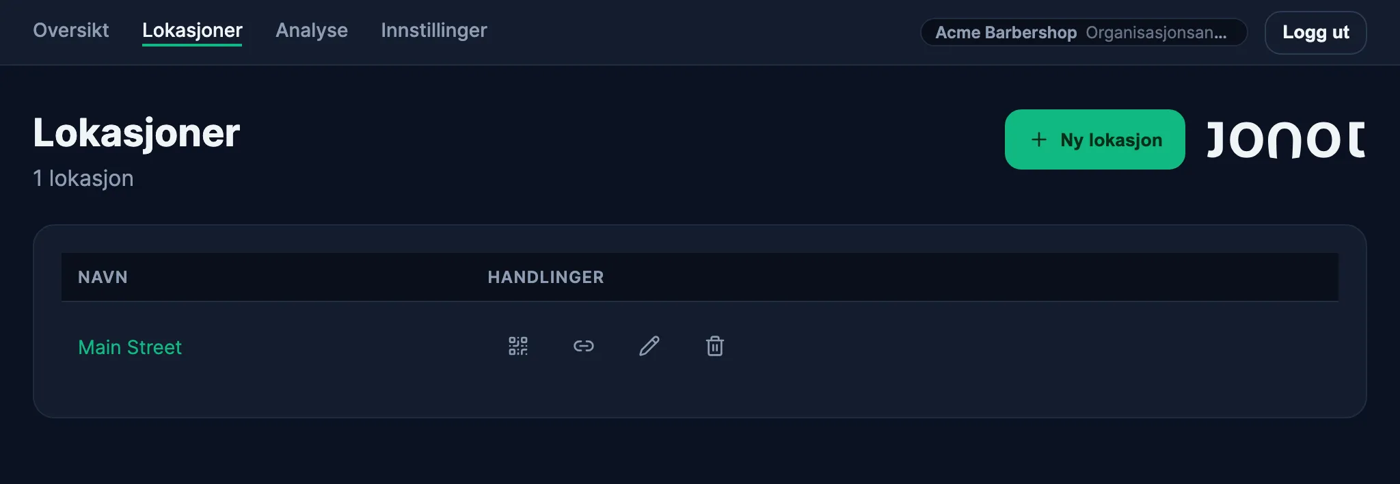The image size is (1400, 484).
Task: Create a location with Ny lokasjon
Action: point(1095,139)
